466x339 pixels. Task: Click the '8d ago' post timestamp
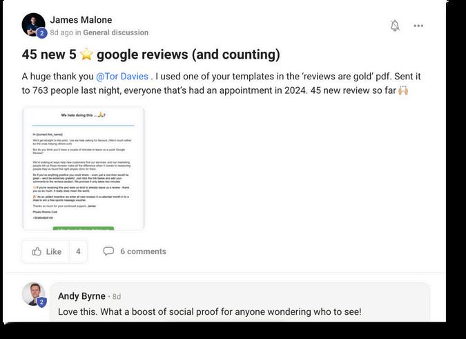(x=61, y=32)
